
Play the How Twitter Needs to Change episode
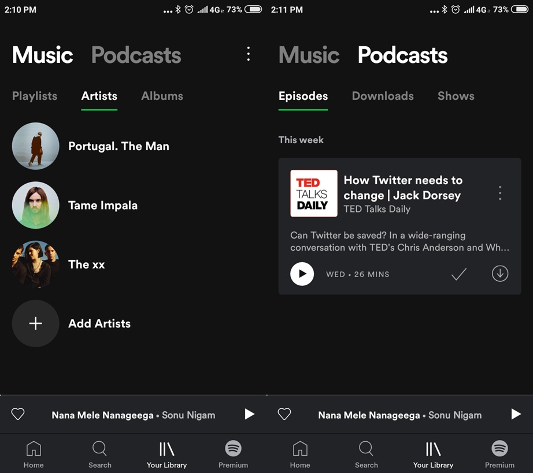pyautogui.click(x=302, y=274)
